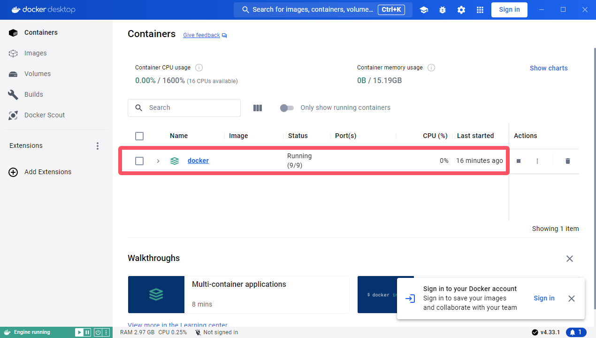Viewport: 596px width, 338px height.
Task: Open the Learning center graduation cap icon
Action: tap(424, 10)
